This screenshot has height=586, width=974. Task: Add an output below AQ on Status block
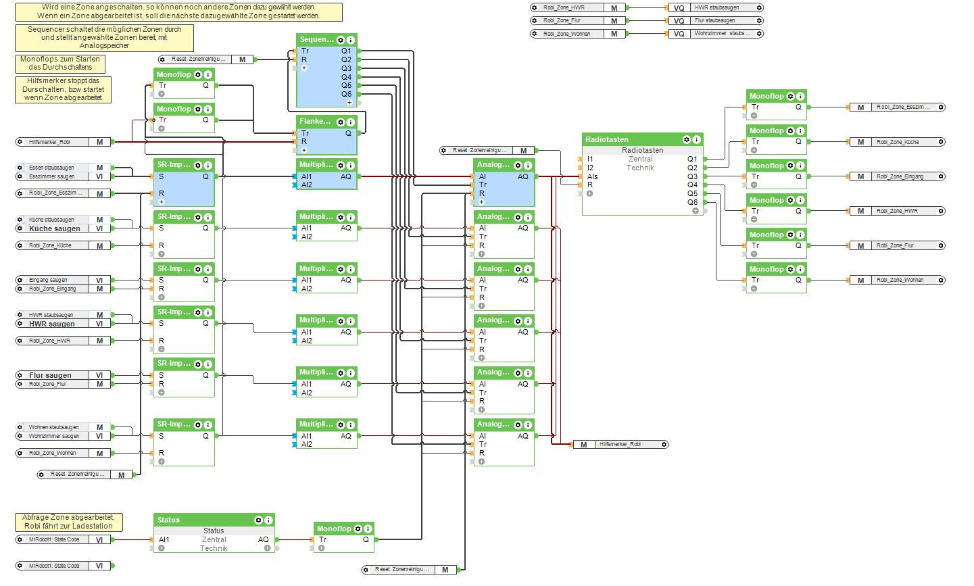click(x=267, y=548)
